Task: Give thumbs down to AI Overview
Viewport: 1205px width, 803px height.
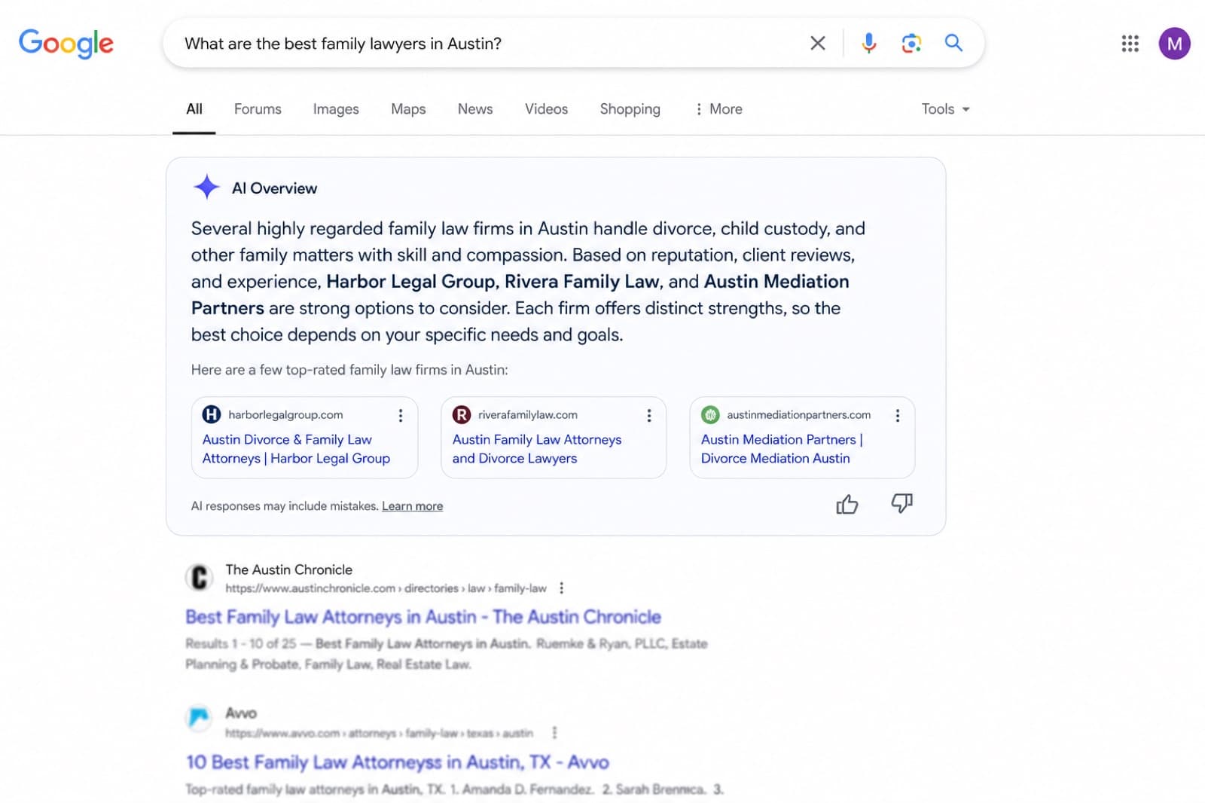Action: pos(901,503)
